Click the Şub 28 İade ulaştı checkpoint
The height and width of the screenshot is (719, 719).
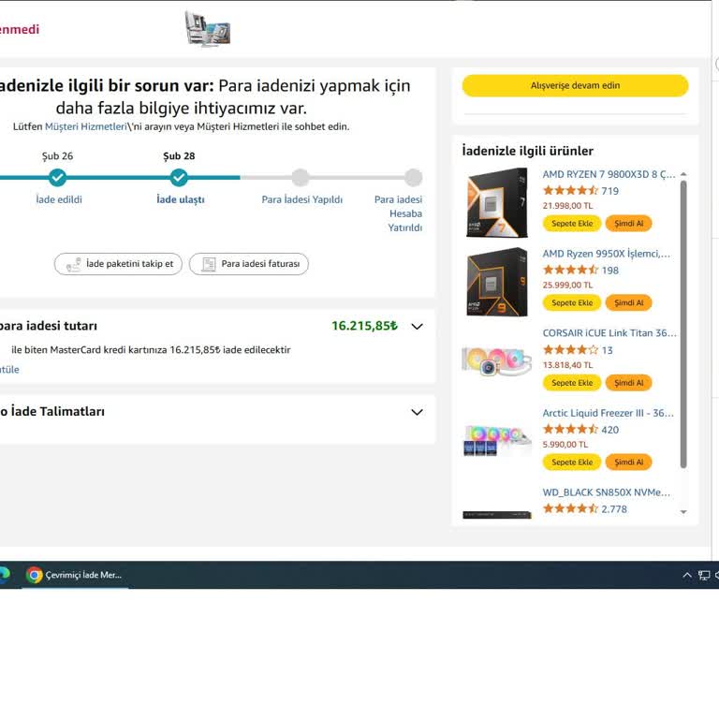179,178
